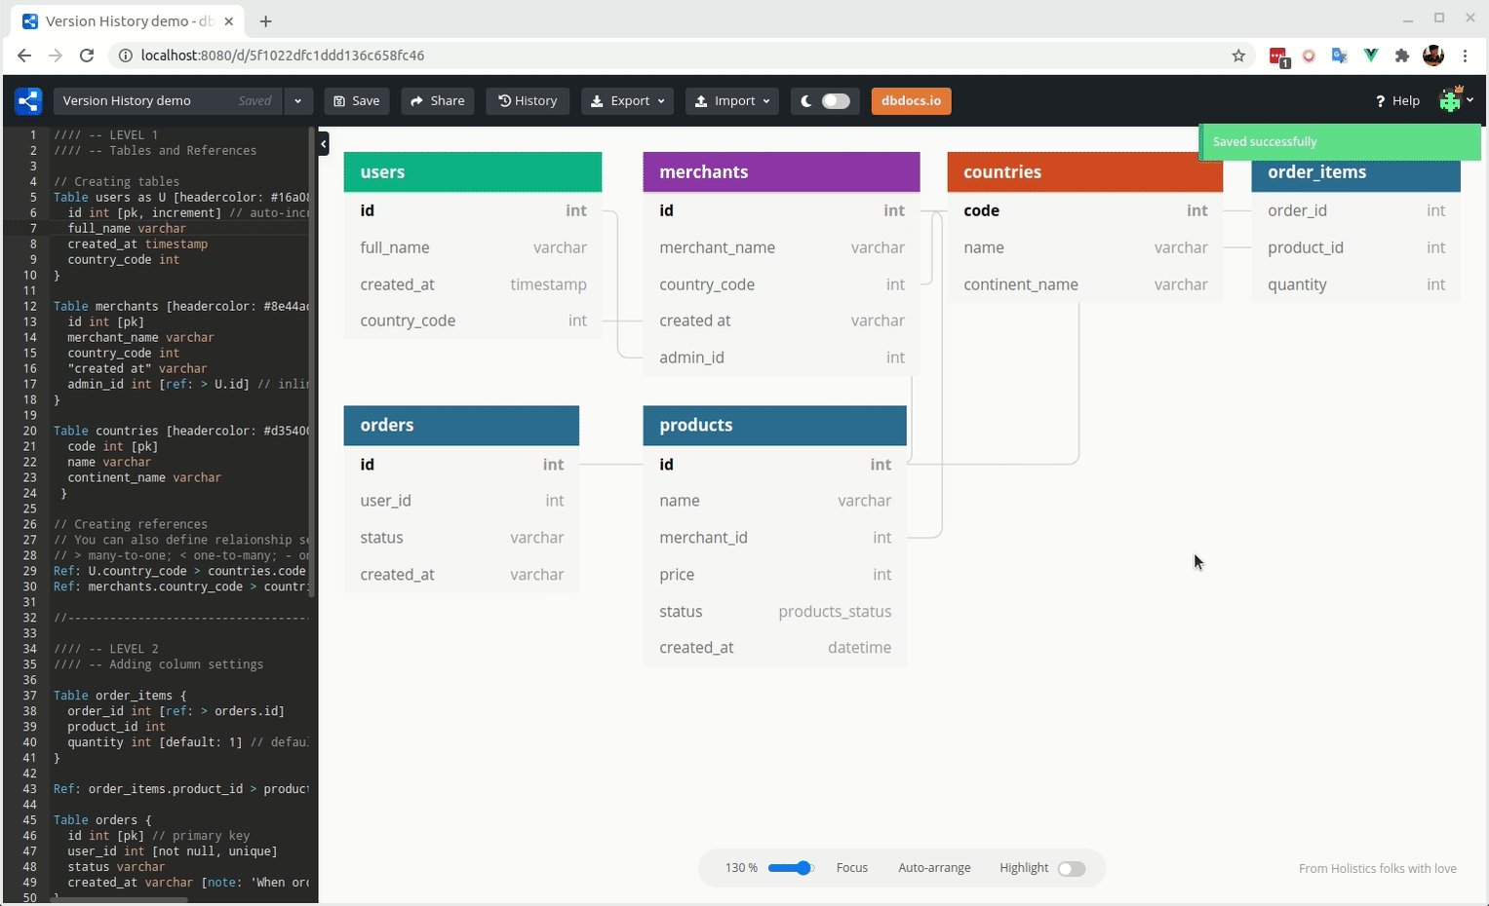
Task: Open the Export dropdown
Action: tap(627, 100)
